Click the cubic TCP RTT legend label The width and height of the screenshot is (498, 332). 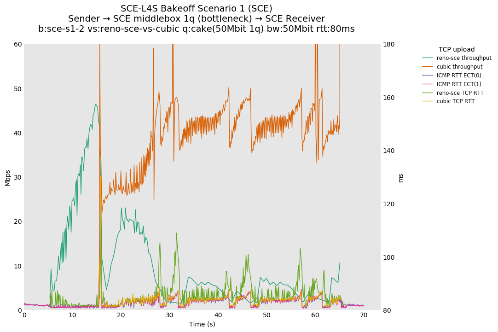coord(456,101)
